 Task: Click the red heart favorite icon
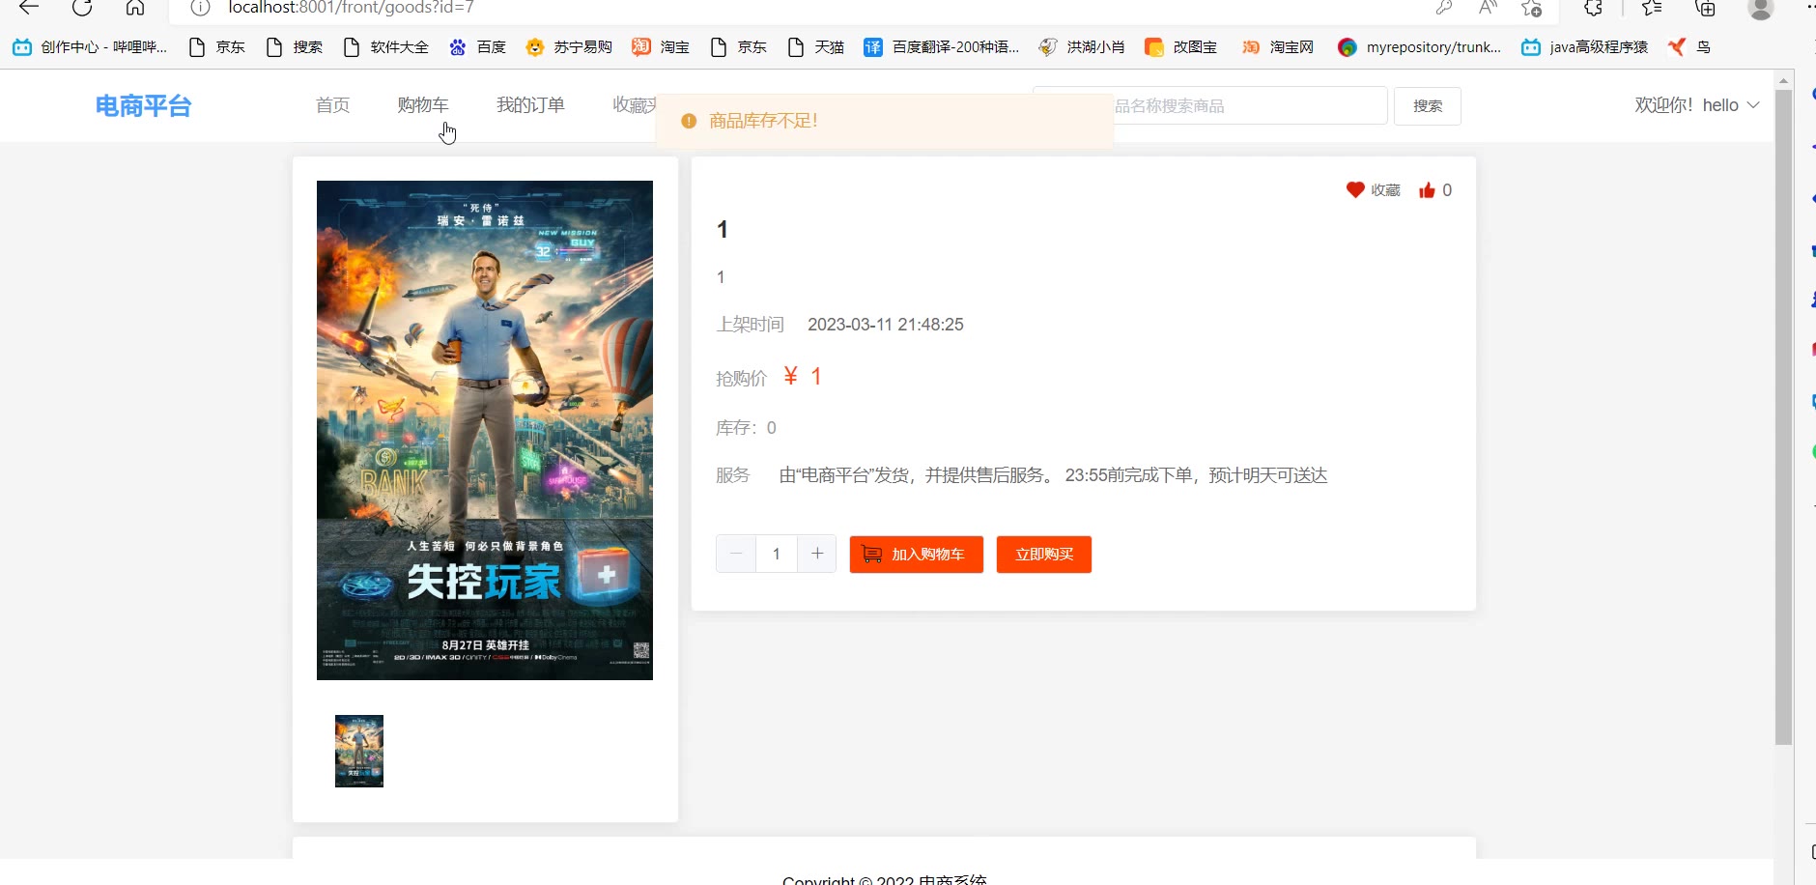pyautogui.click(x=1355, y=190)
